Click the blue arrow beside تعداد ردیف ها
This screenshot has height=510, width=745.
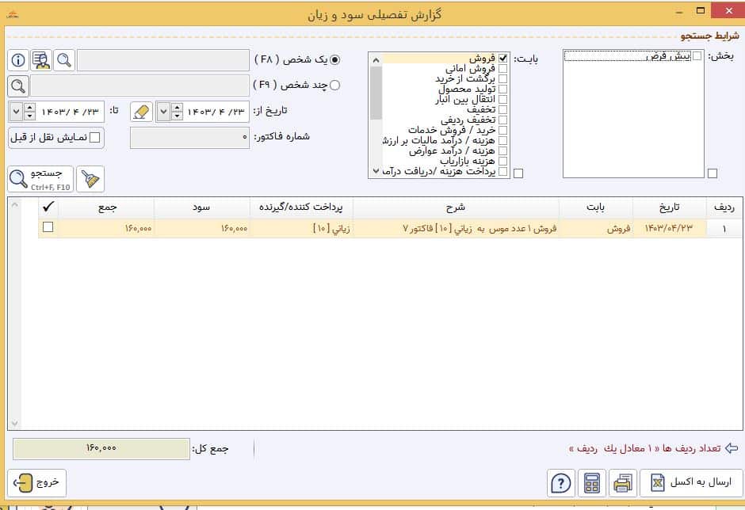(732, 447)
